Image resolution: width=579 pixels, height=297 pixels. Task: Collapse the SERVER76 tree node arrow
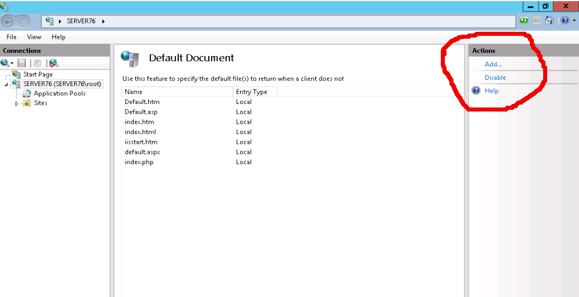point(6,85)
